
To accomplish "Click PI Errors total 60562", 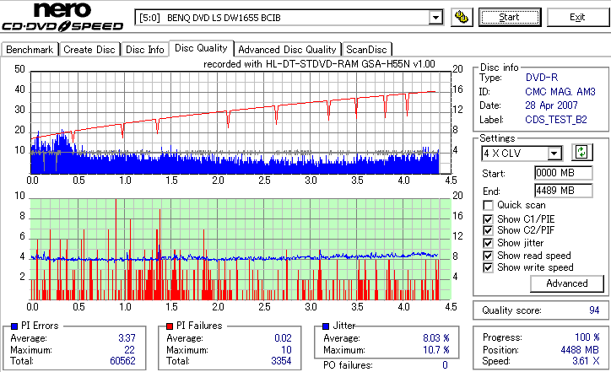I will (x=122, y=361).
